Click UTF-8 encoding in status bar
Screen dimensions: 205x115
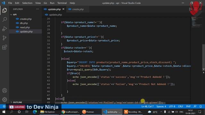point(172,106)
